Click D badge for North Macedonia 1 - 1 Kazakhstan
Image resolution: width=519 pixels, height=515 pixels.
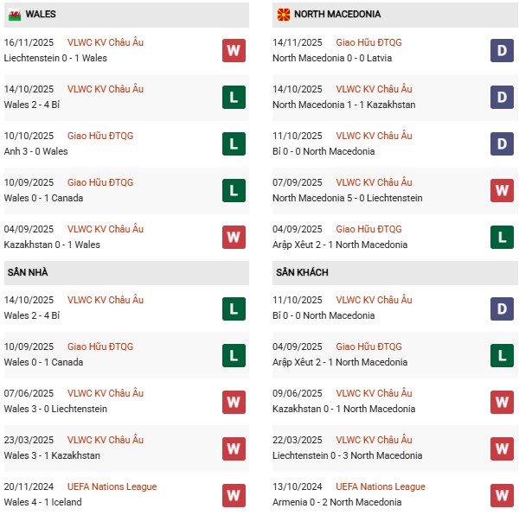tap(502, 97)
